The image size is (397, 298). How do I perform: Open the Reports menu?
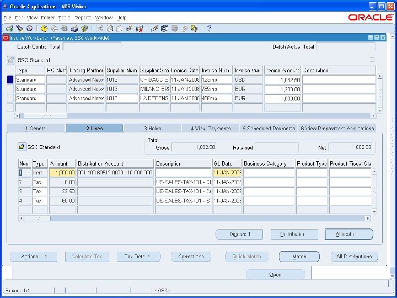coord(83,18)
